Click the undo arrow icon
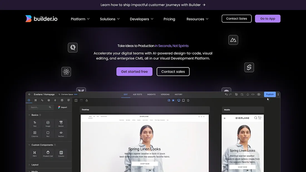The height and width of the screenshot is (172, 306). pyautogui.click(x=226, y=95)
